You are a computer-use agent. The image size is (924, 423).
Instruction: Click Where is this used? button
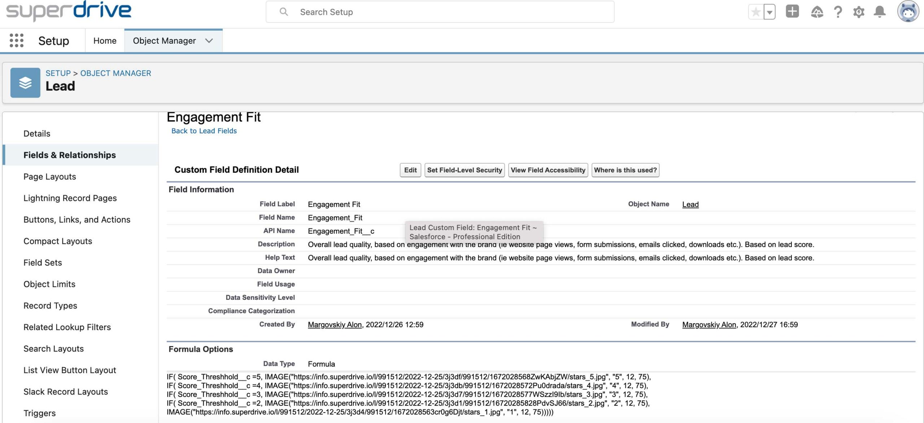pos(626,170)
